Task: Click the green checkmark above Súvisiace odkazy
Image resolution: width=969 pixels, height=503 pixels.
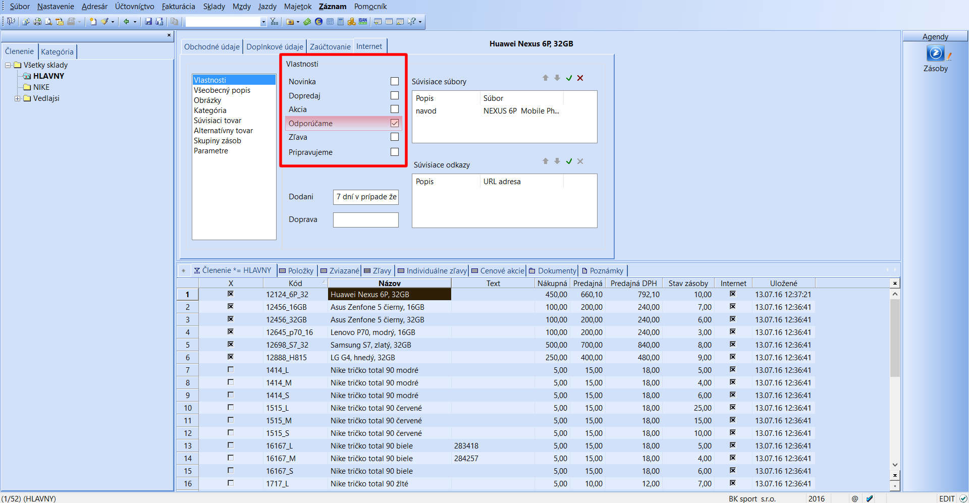Action: pyautogui.click(x=569, y=161)
